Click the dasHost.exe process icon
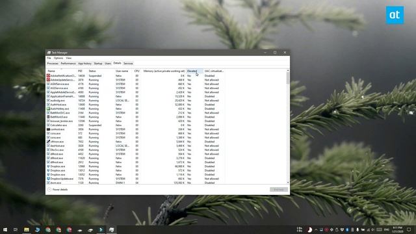The image size is (416, 234). pos(48,146)
